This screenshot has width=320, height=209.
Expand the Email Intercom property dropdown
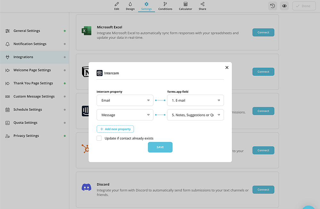tap(125, 100)
